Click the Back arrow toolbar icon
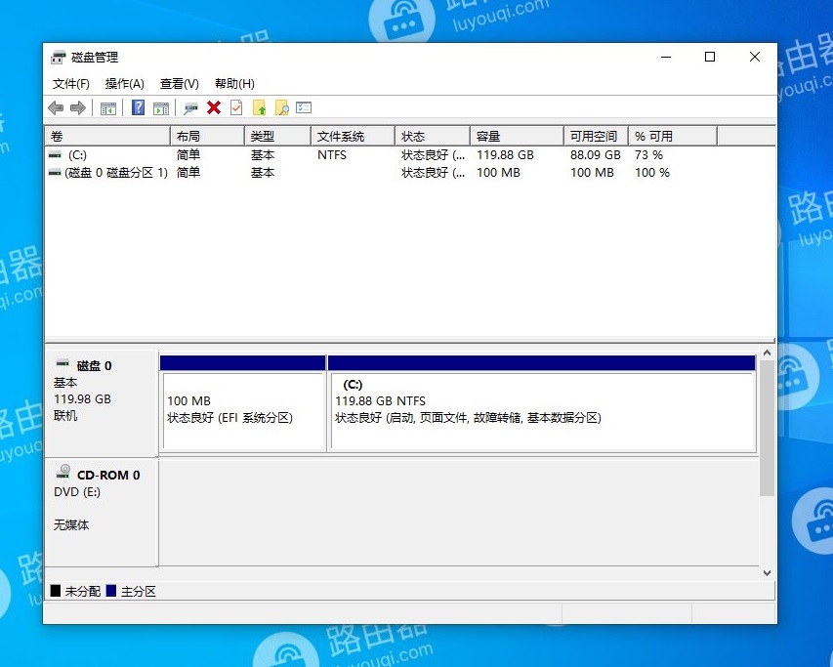Image resolution: width=833 pixels, height=667 pixels. (56, 107)
